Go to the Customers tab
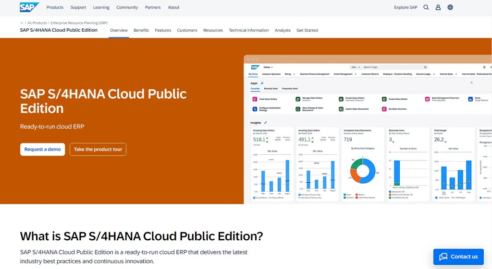492x269 pixels. (x=187, y=30)
